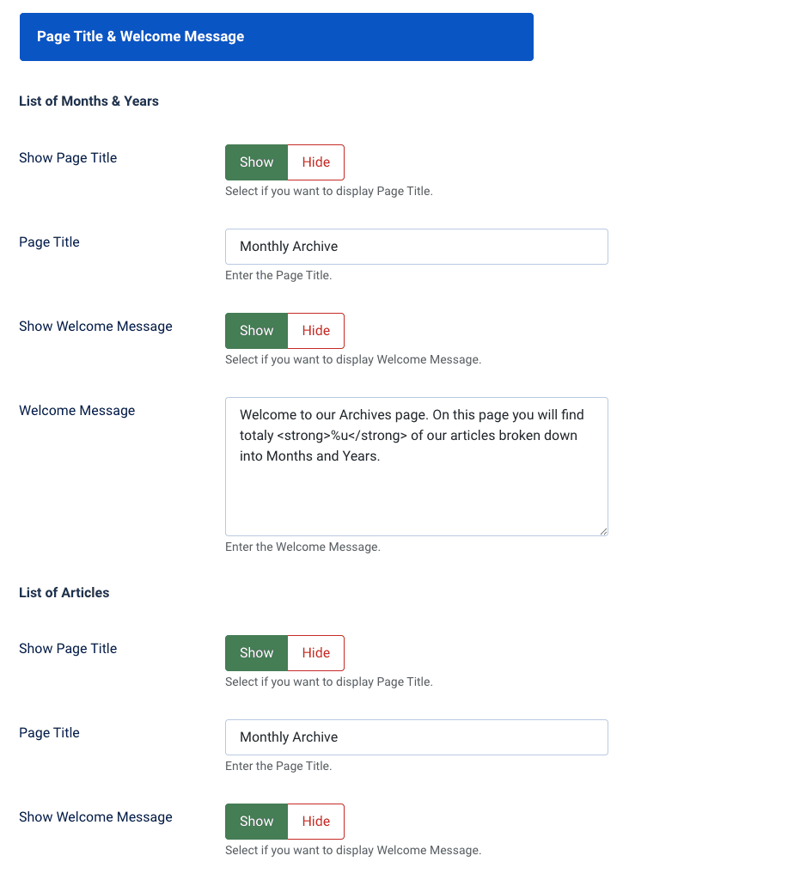Viewport: 794px width, 874px height.
Task: Open the Page Title & Welcome Message tab
Action: 276,37
